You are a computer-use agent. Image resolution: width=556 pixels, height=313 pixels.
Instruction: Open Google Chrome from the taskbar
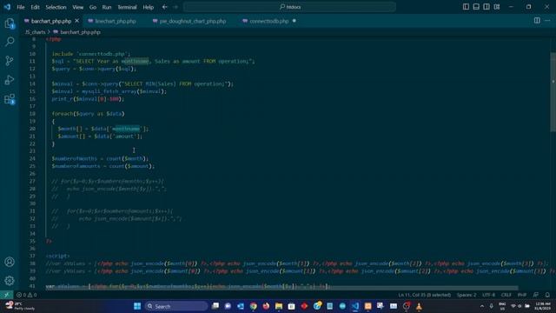(253, 306)
